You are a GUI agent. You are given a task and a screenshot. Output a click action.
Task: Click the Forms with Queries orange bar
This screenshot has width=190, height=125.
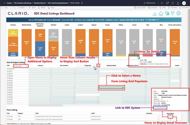point(175,42)
